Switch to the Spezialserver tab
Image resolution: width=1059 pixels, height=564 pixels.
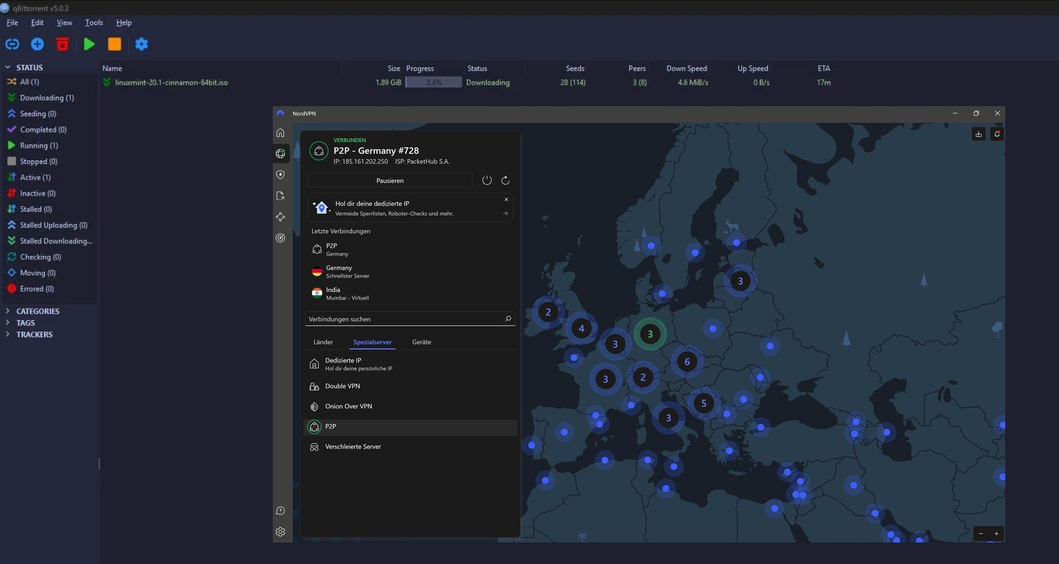click(x=373, y=342)
